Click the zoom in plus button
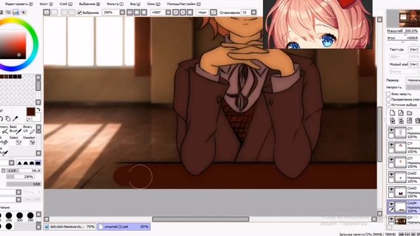This screenshot has height=236, width=420. pyautogui.click(x=137, y=12)
